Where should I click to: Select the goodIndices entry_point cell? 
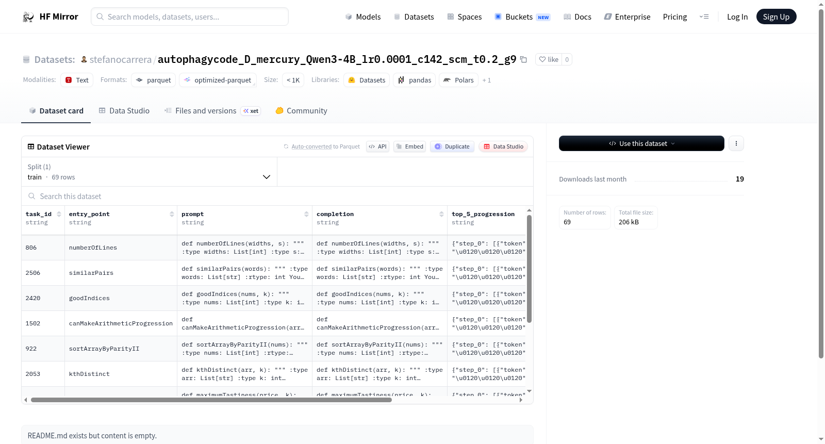[x=121, y=299]
